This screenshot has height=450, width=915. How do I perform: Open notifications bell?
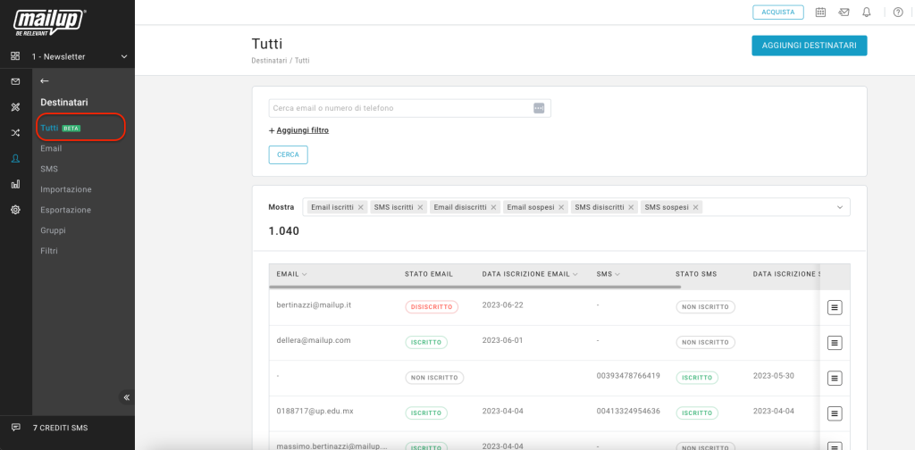[x=867, y=12]
